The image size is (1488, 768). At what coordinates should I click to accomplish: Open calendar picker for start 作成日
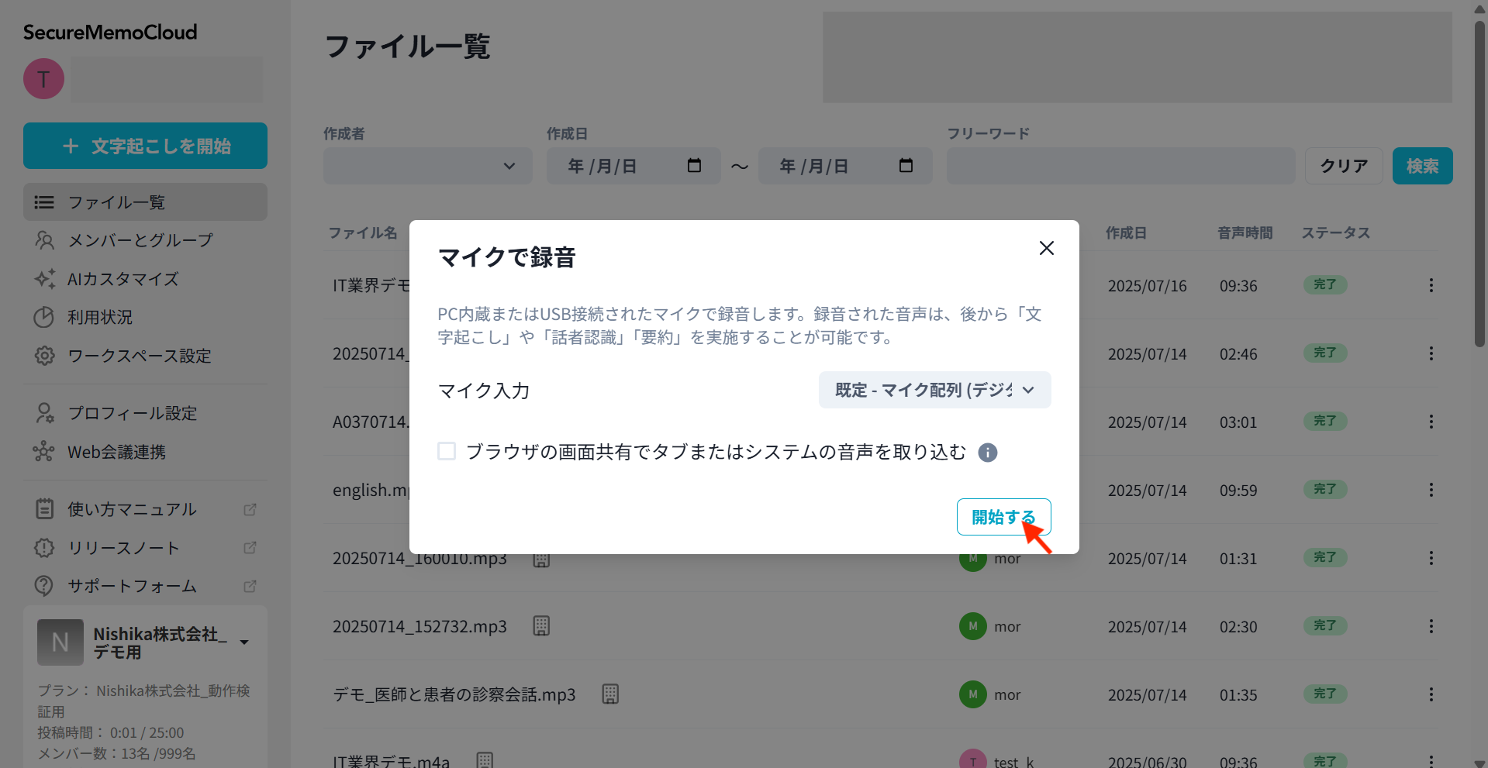pyautogui.click(x=694, y=166)
